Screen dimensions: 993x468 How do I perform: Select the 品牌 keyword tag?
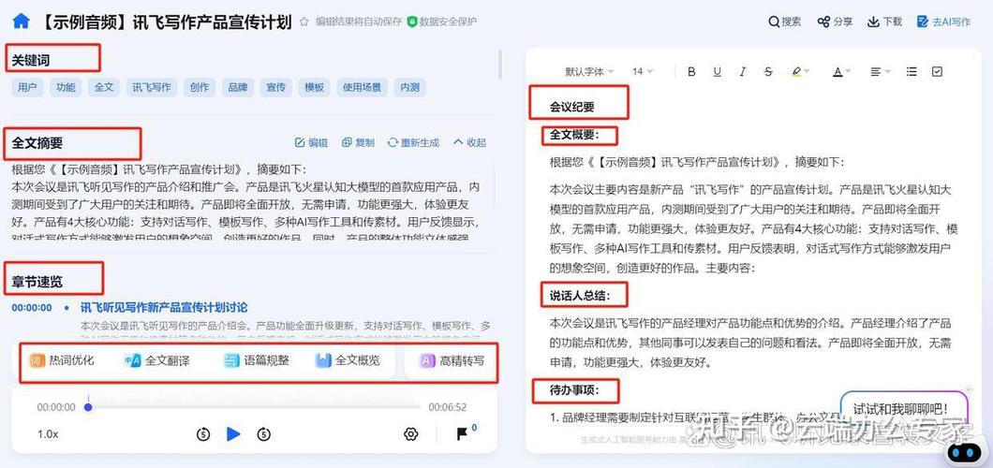pos(238,87)
